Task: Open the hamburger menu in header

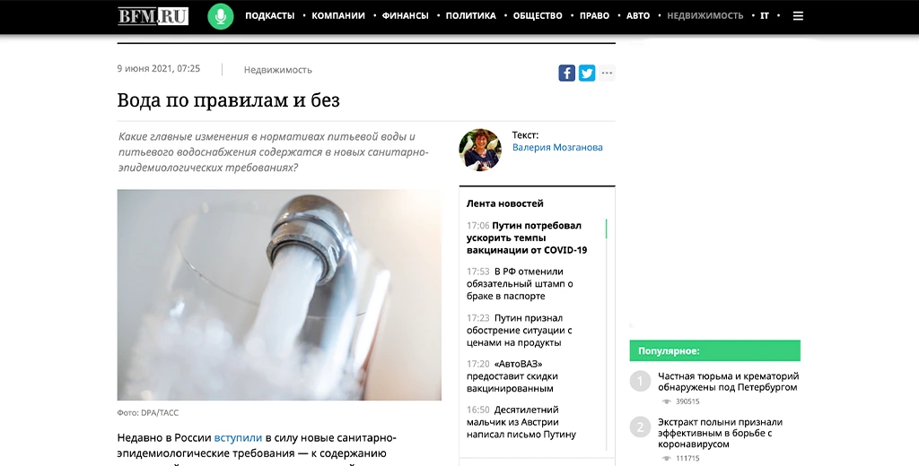Action: pyautogui.click(x=798, y=16)
